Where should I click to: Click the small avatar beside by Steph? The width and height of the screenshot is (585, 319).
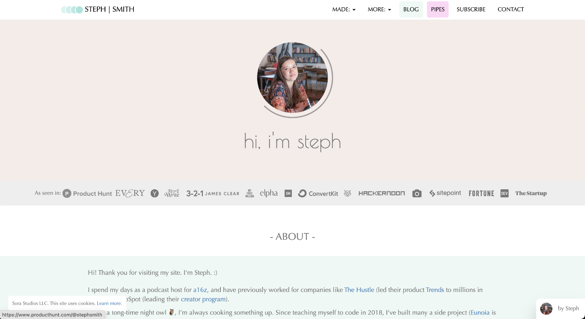(546, 309)
